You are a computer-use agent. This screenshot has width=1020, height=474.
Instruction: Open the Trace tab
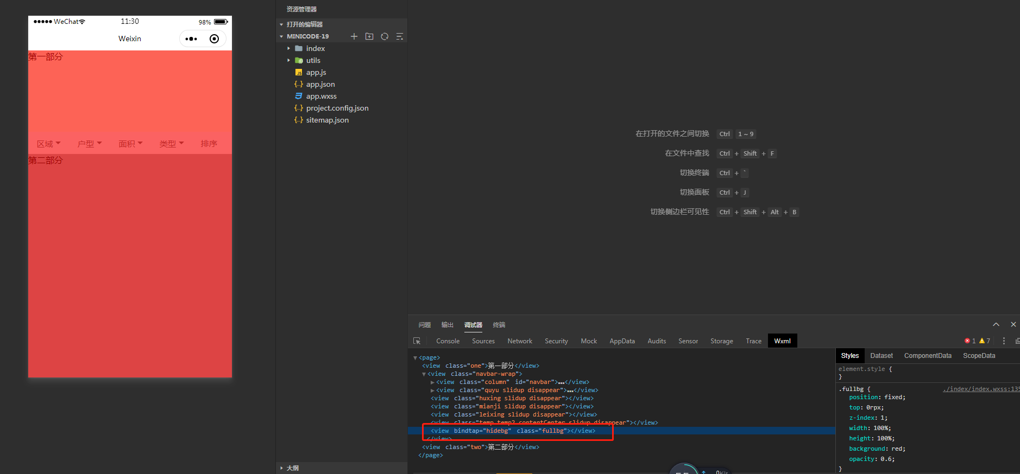point(754,341)
